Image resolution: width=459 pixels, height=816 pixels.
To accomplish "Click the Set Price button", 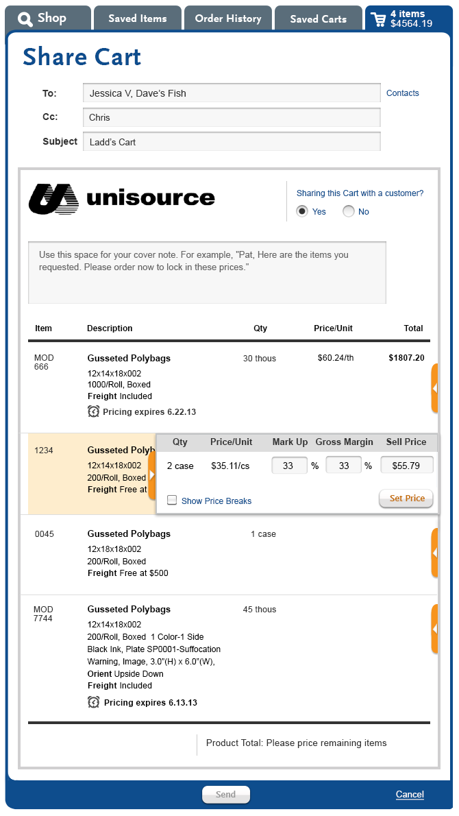I will tap(407, 498).
